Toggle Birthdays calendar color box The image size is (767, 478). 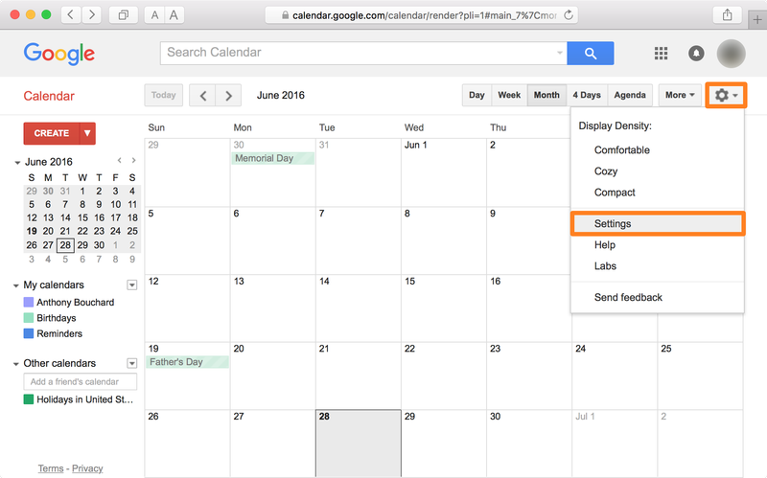pyautogui.click(x=29, y=318)
